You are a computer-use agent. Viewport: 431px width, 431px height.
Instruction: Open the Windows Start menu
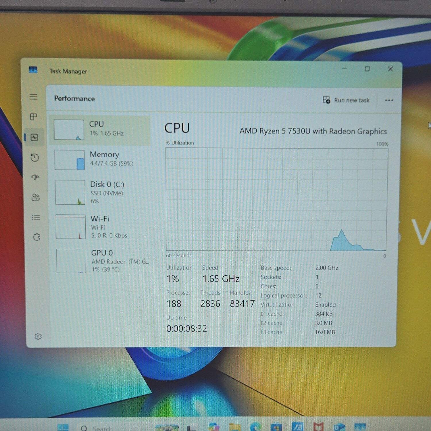tap(63, 428)
